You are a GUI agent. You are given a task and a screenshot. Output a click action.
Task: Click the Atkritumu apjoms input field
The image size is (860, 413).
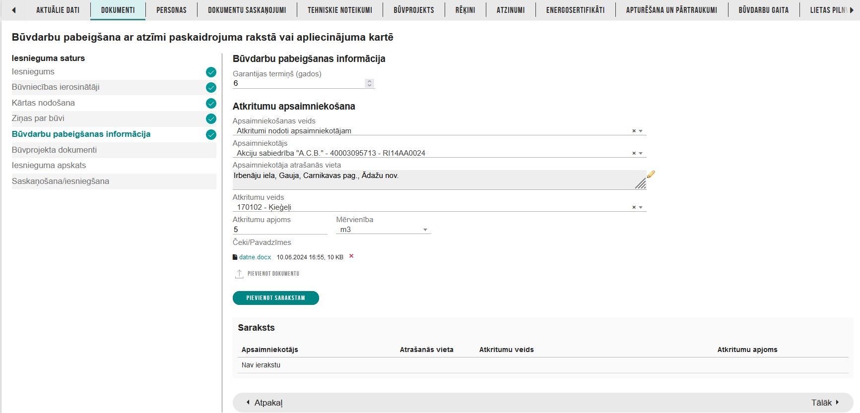coord(280,230)
